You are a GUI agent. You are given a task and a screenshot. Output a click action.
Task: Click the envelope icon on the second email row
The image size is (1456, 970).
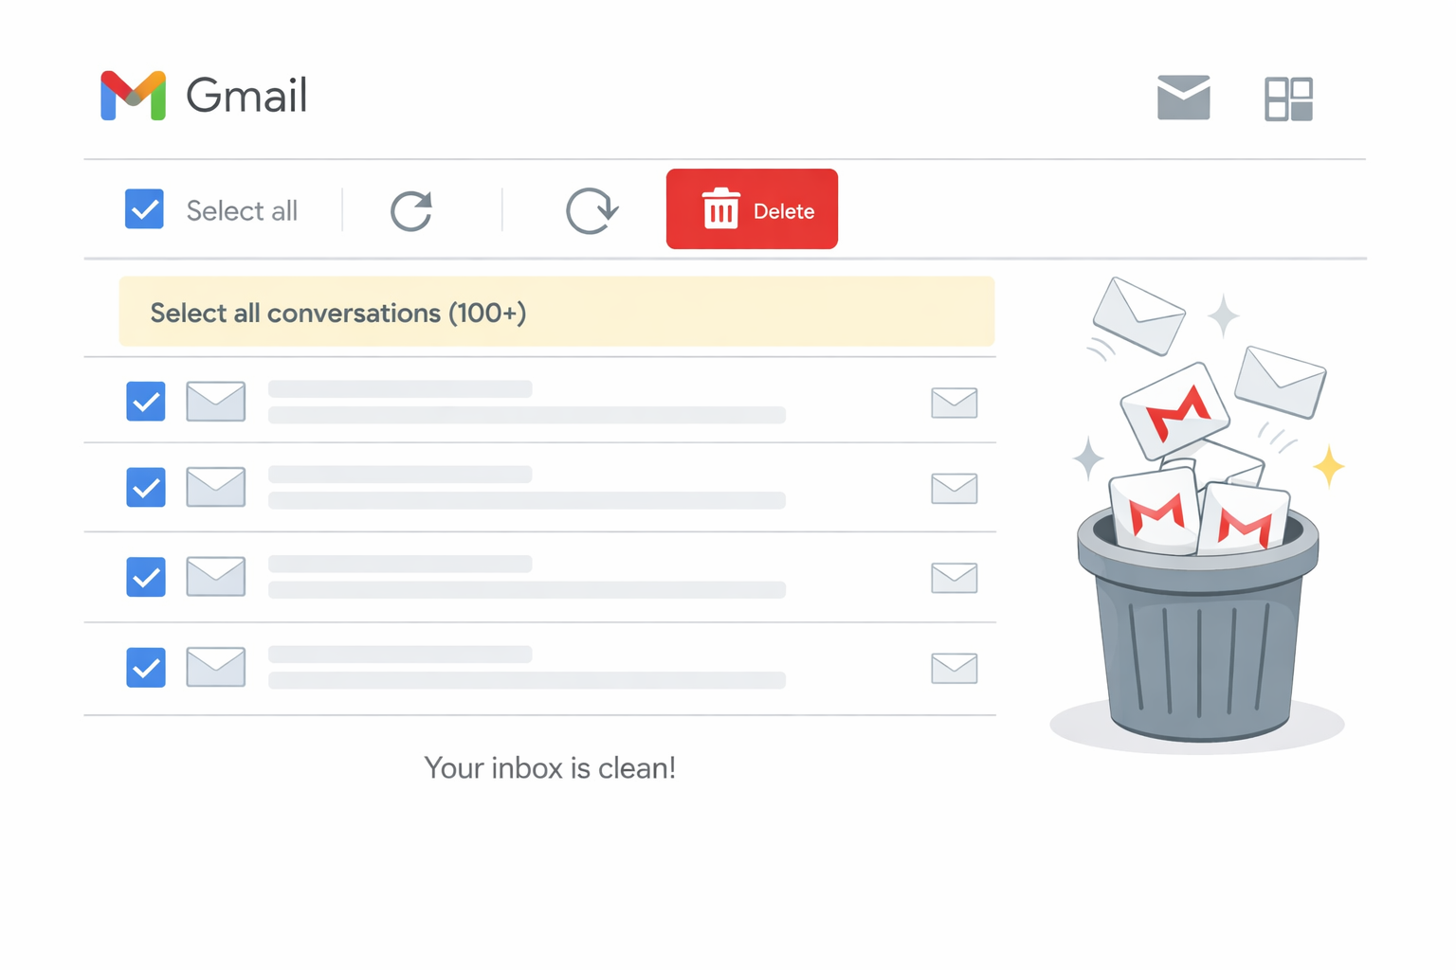[216, 487]
